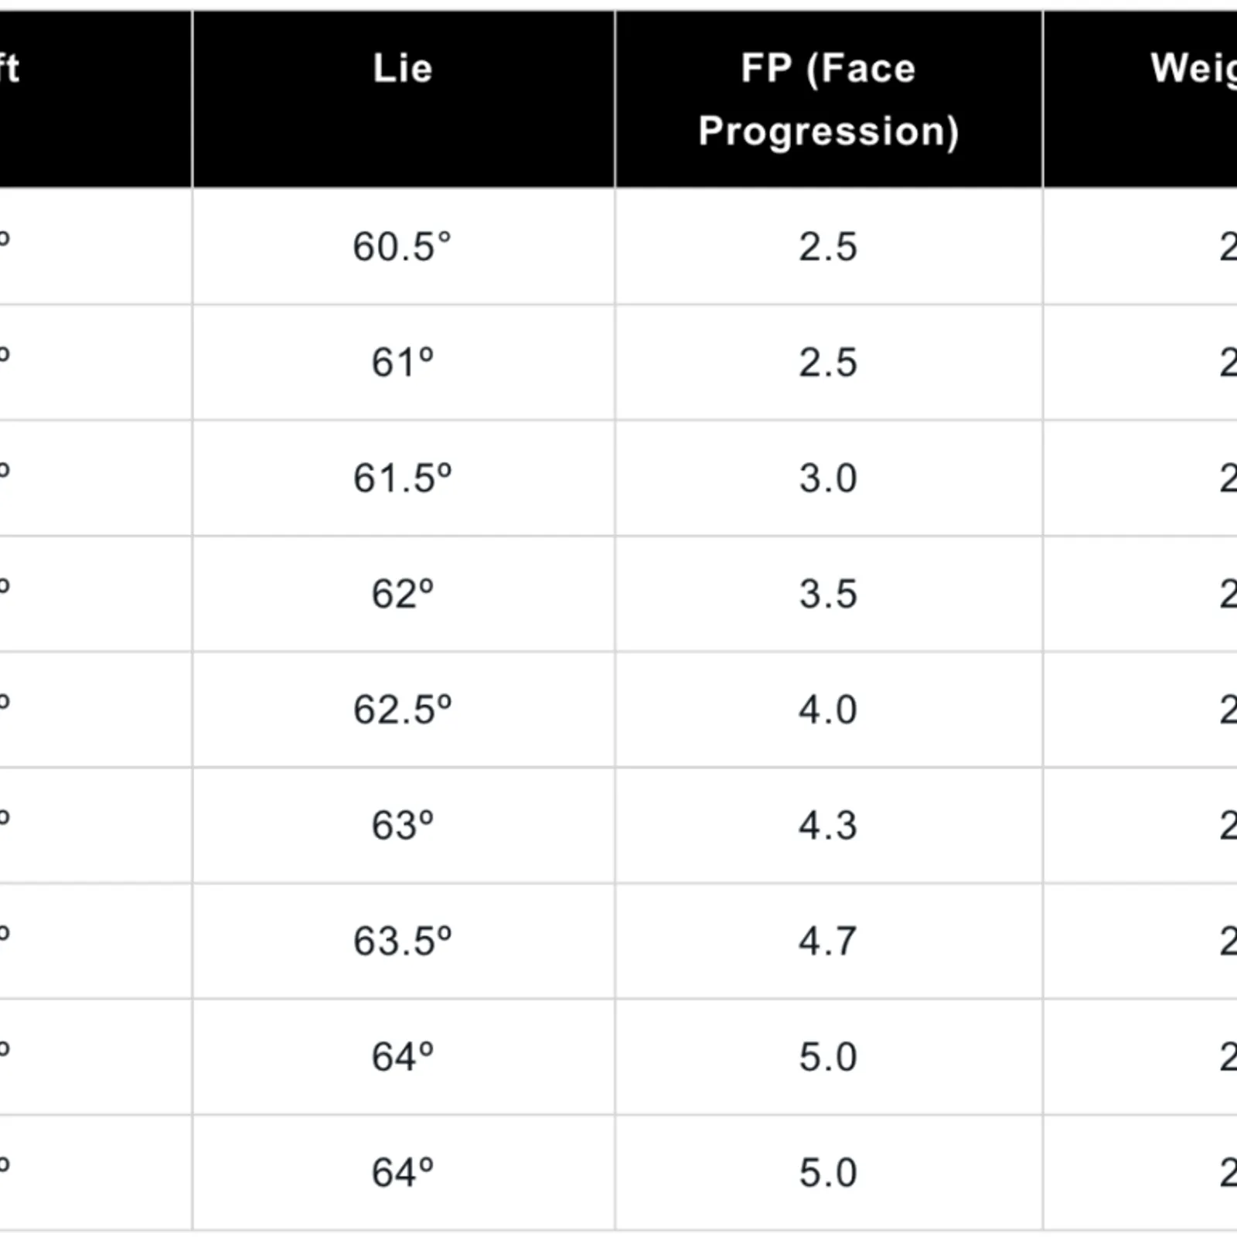
Task: Select the 61° Lie cell
Action: pos(402,363)
